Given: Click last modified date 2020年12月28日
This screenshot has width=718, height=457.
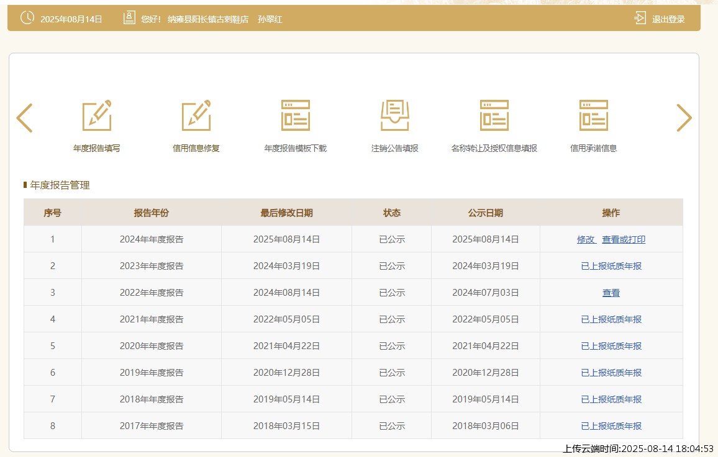Looking at the screenshot, I should [287, 373].
